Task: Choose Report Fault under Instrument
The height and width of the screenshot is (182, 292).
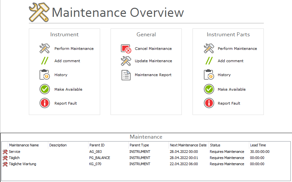Action: [x=65, y=103]
